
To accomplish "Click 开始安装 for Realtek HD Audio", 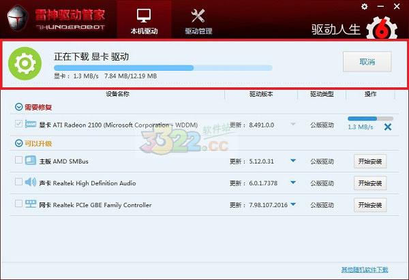I will point(370,183).
